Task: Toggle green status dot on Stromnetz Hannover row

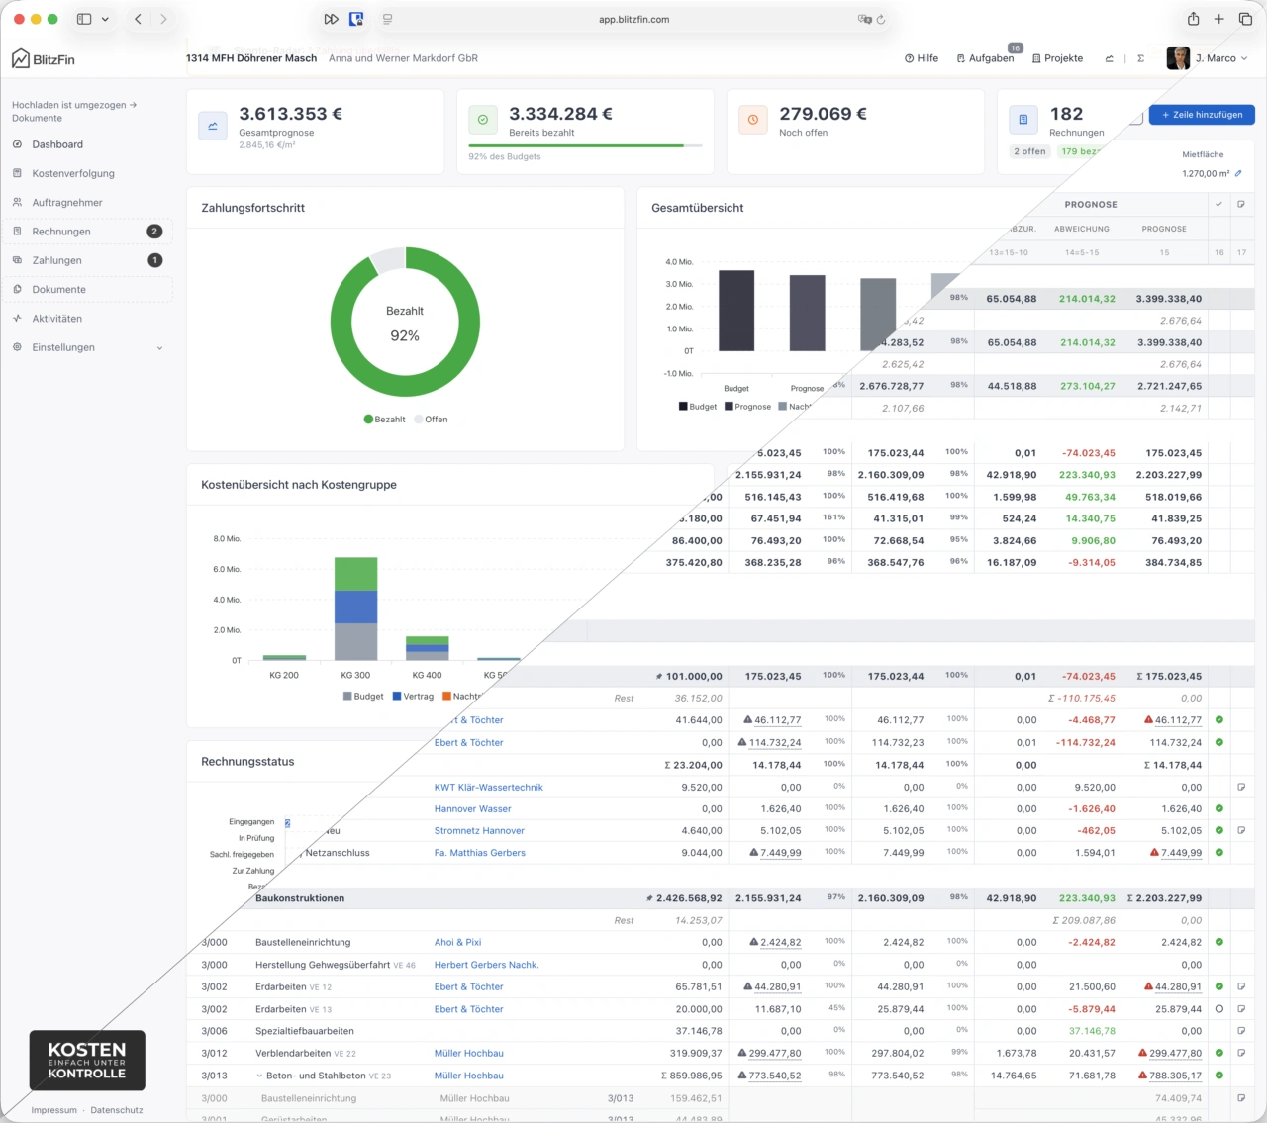Action: point(1219,830)
